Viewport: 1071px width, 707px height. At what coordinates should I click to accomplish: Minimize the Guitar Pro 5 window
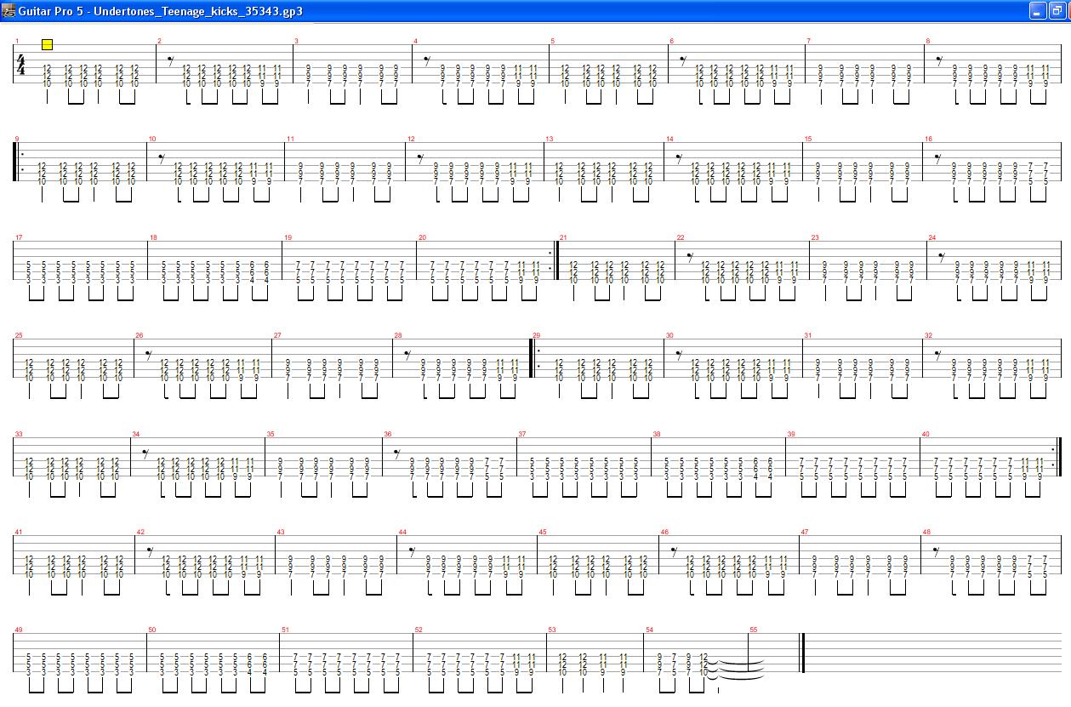click(x=1037, y=10)
